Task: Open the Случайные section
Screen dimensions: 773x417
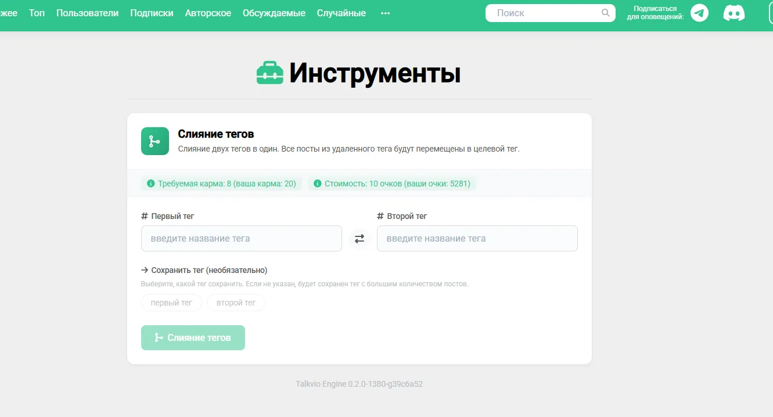Action: click(x=341, y=13)
